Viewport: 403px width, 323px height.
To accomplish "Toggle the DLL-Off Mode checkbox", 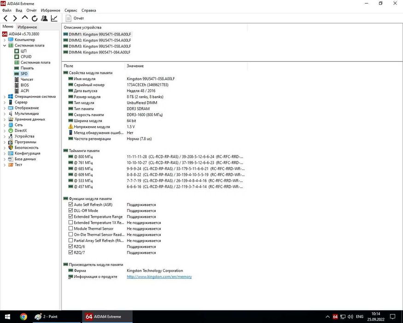I will (70, 210).
